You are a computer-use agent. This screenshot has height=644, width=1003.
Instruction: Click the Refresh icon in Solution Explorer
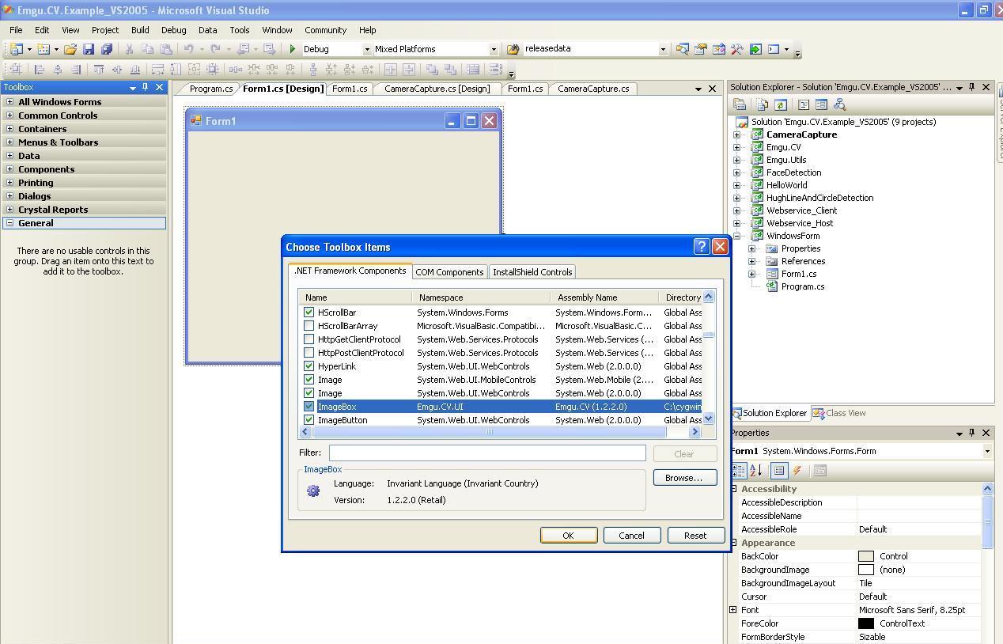point(780,104)
